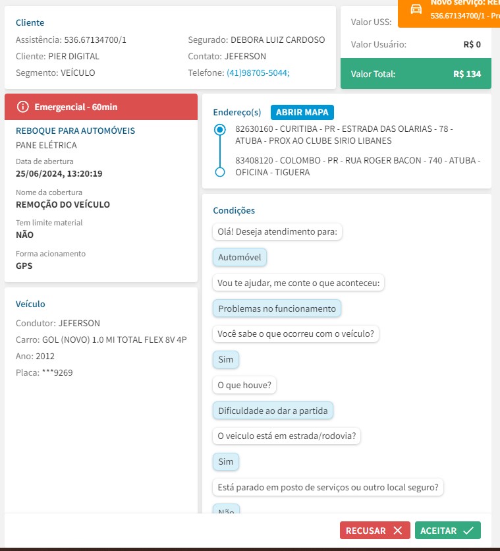This screenshot has height=551, width=500.
Task: Click the X icon on the RECUSAR button
Action: pyautogui.click(x=397, y=531)
